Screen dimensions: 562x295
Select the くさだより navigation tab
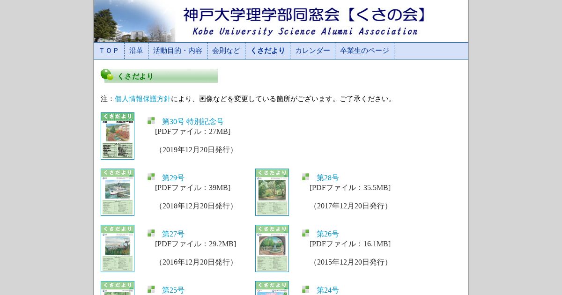pos(267,51)
